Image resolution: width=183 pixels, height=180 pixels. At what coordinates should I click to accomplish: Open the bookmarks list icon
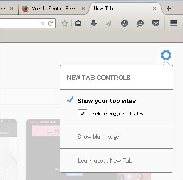78,23
